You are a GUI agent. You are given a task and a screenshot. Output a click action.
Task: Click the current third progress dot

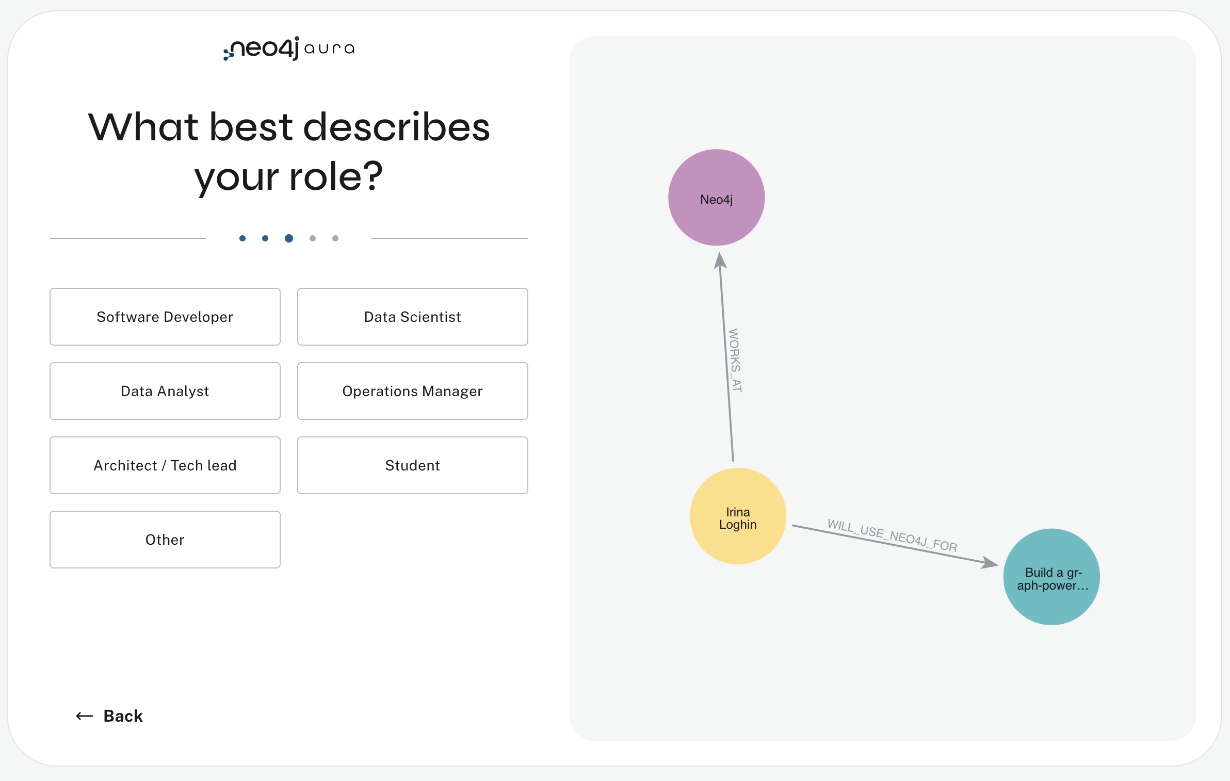(x=289, y=238)
